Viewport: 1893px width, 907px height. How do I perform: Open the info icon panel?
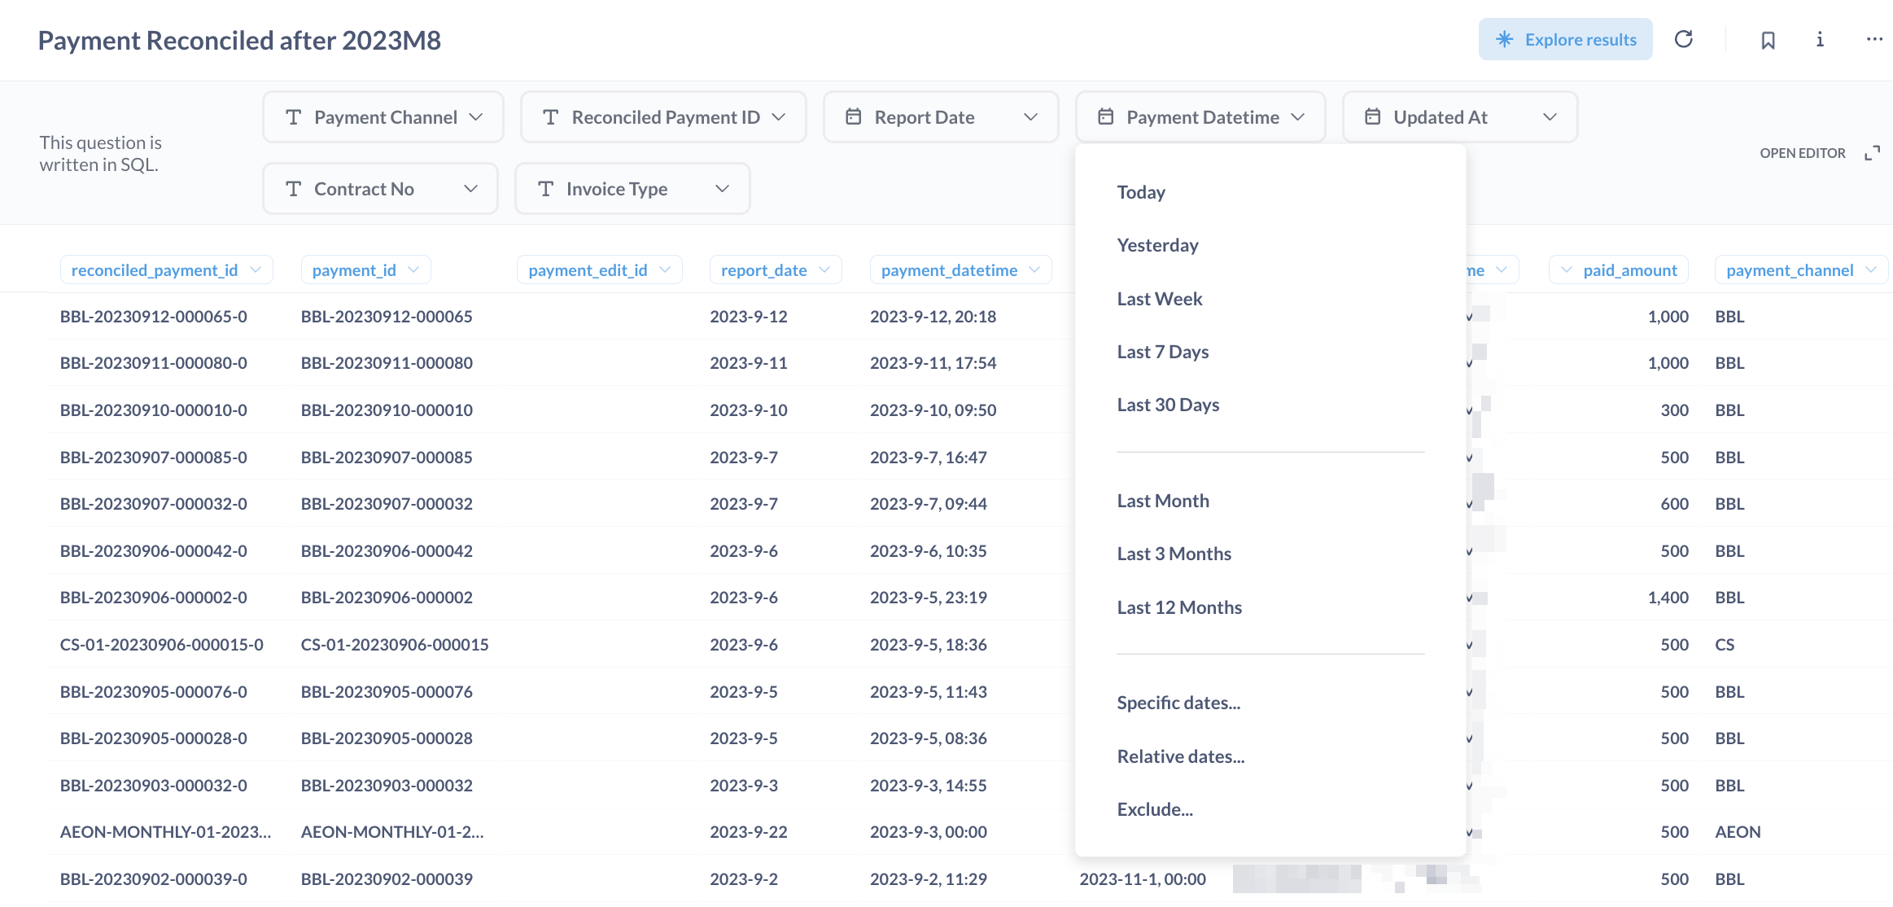[1820, 39]
